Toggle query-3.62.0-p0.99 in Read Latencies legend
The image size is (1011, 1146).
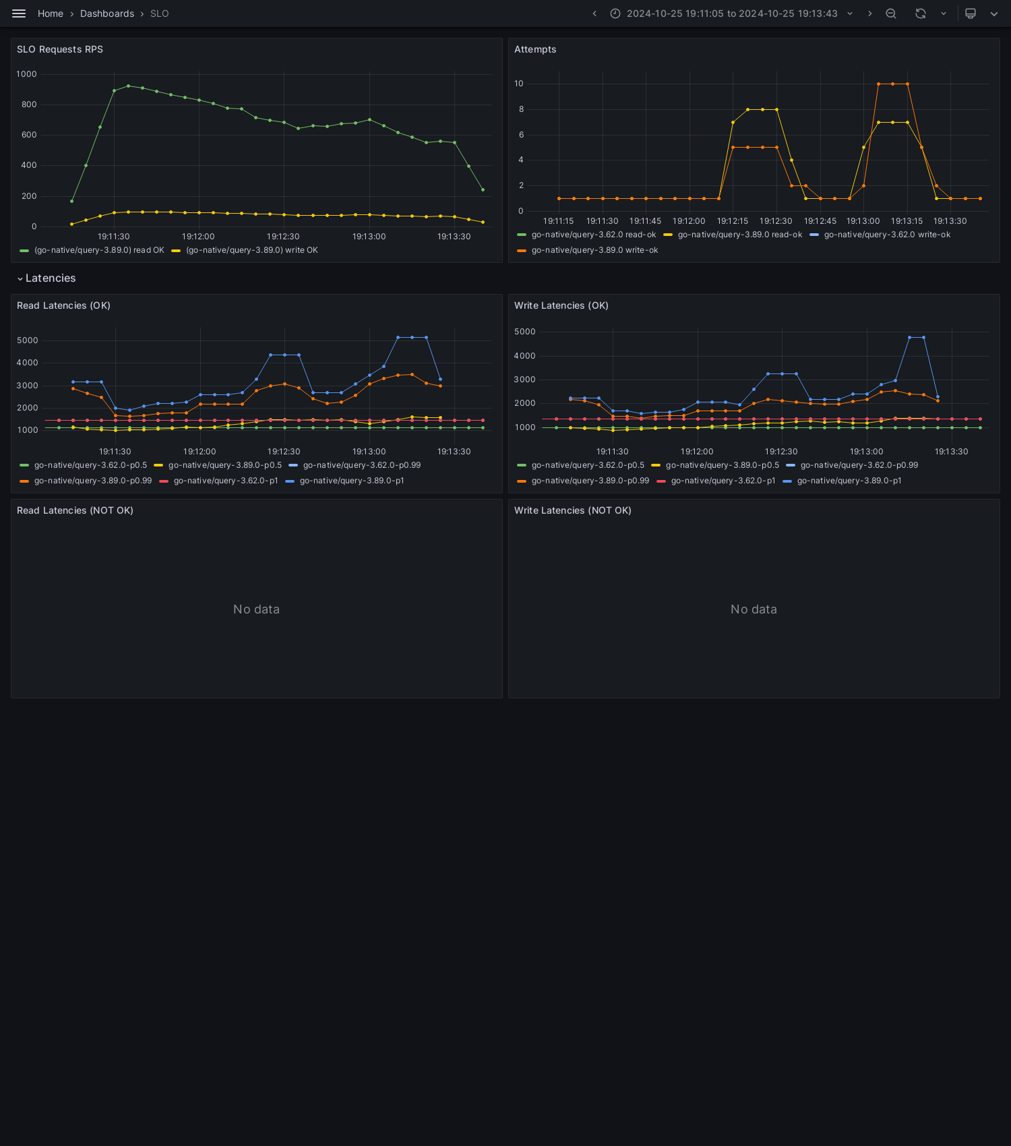click(x=362, y=465)
